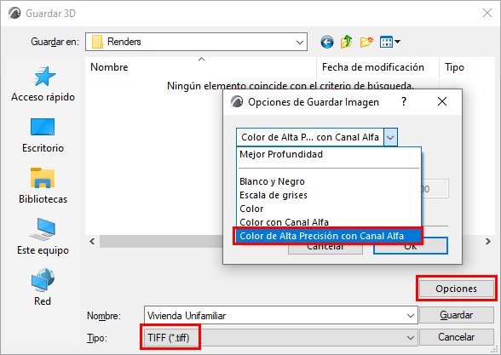Close the Opciones de Guardar Imagen dialog
Viewport: 501px width, 355px height.
click(442, 102)
